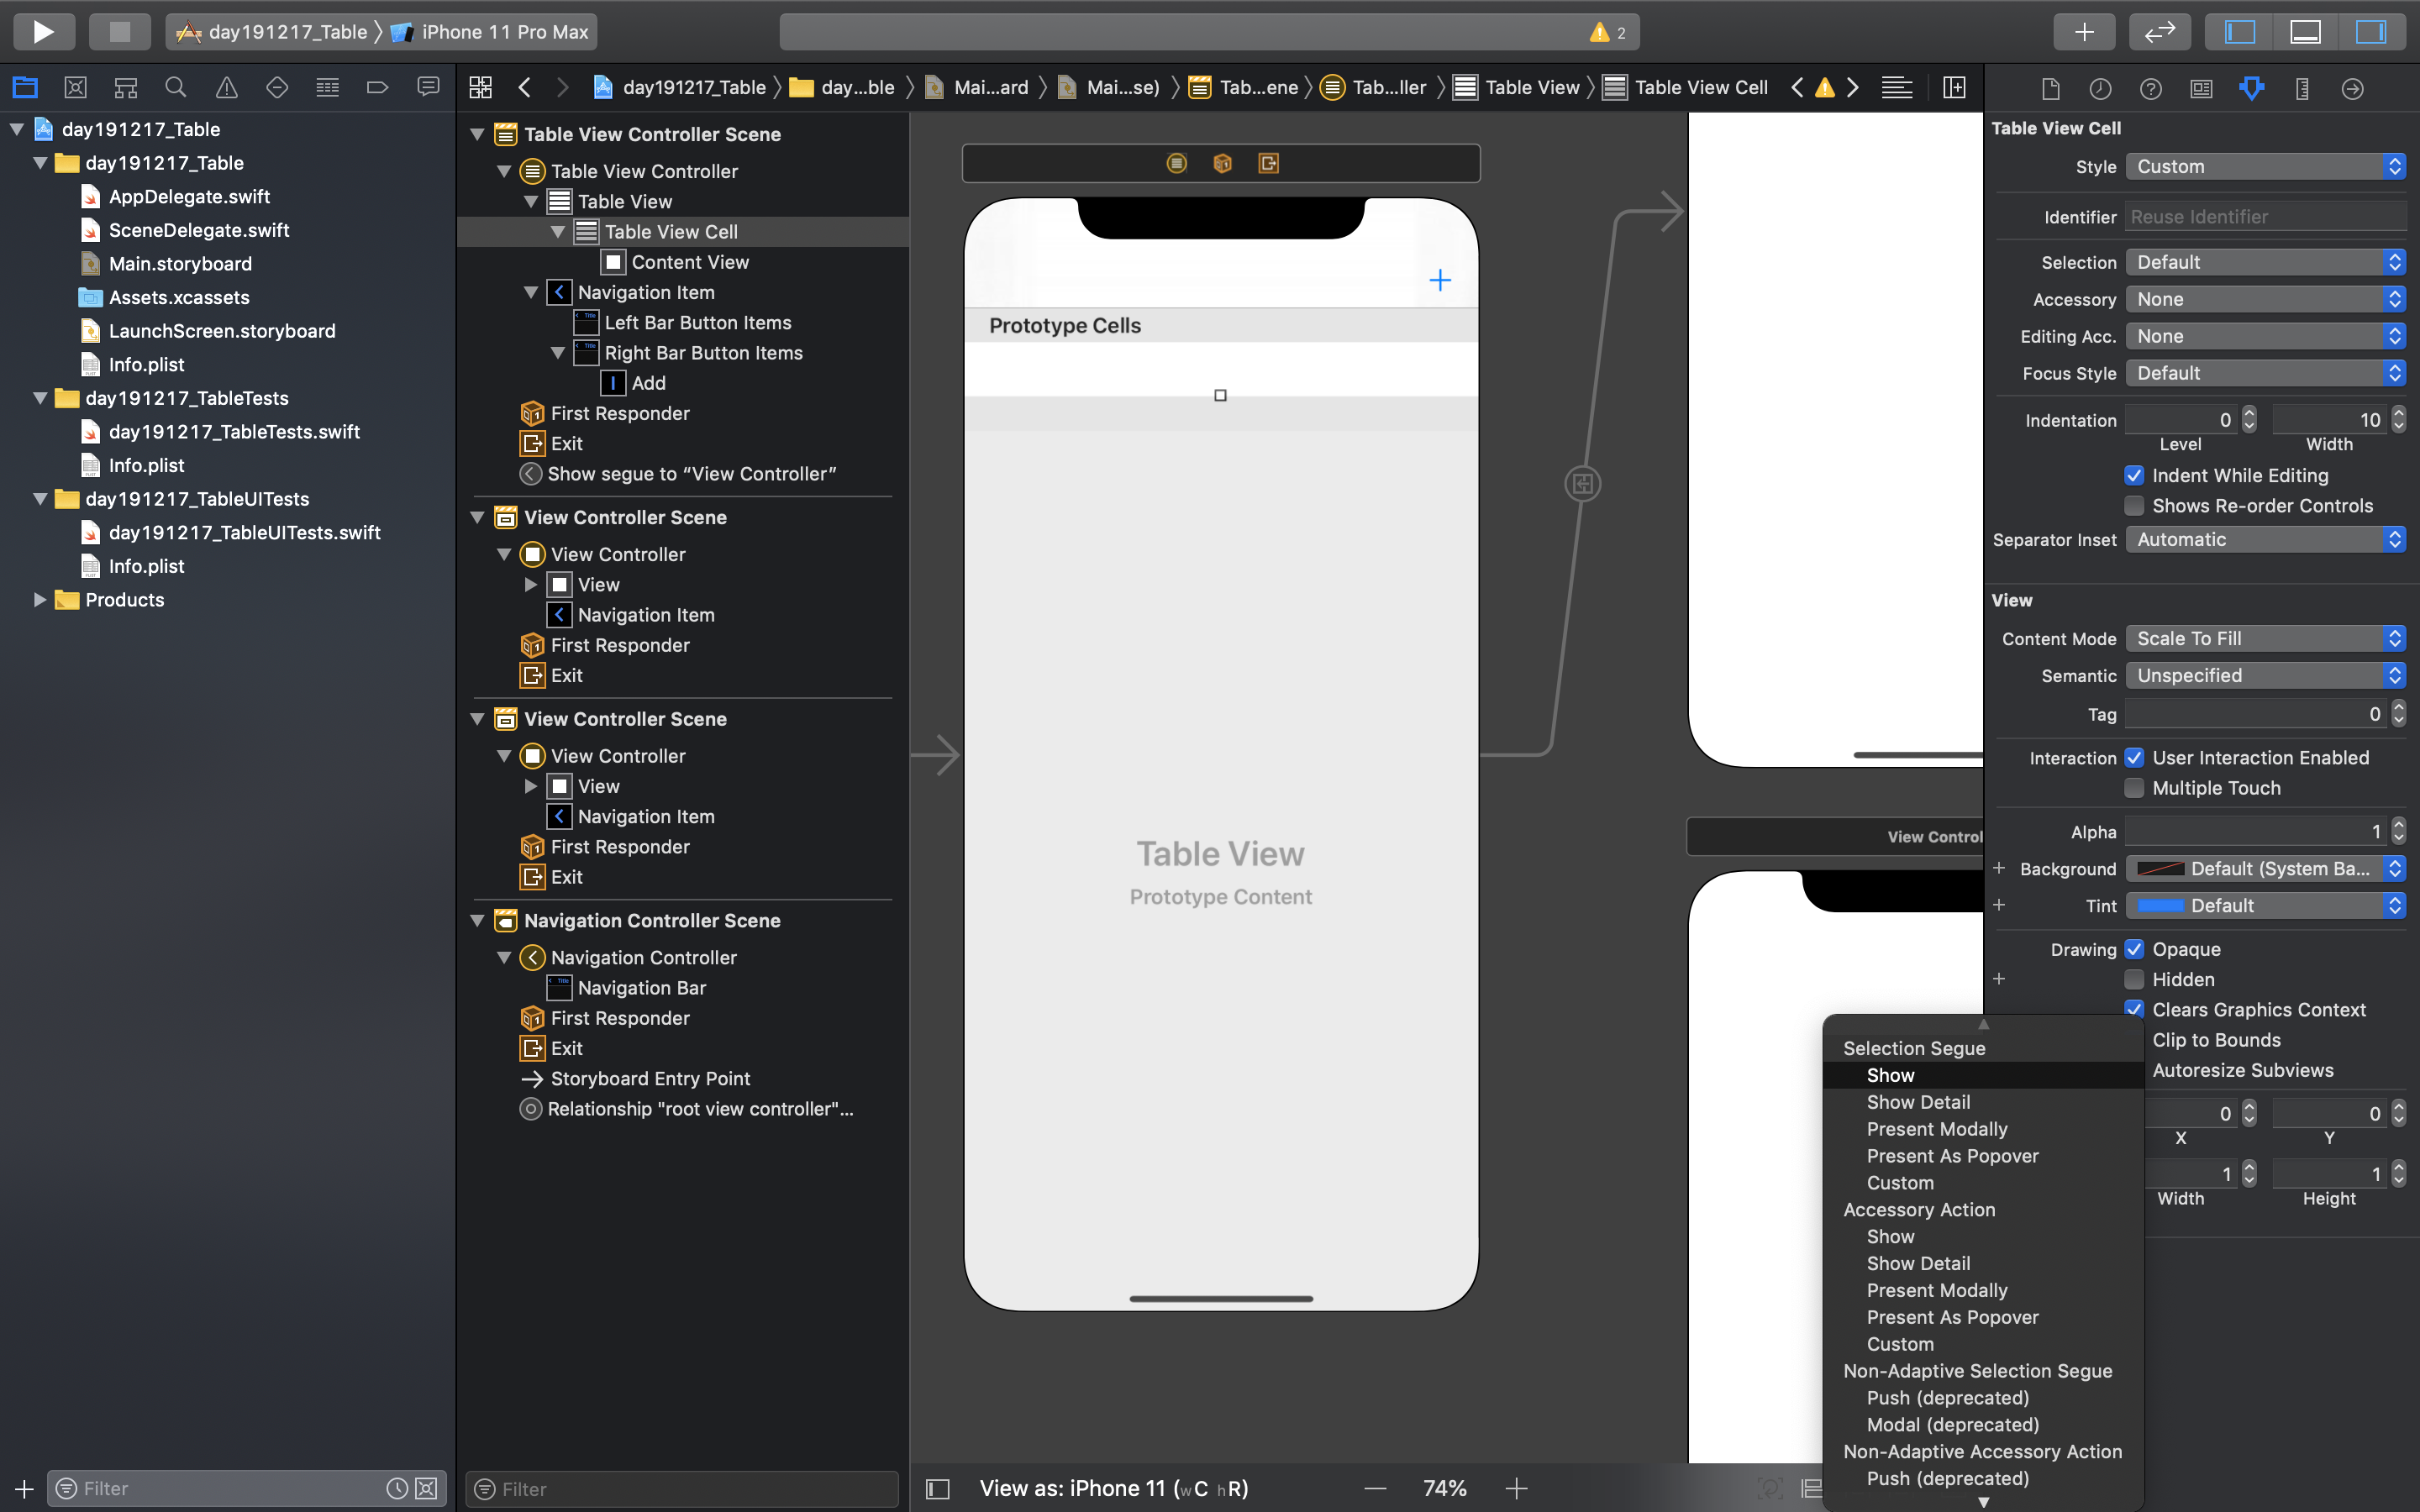Expand the Products folder
This screenshot has height=1512, width=2420.
40,600
